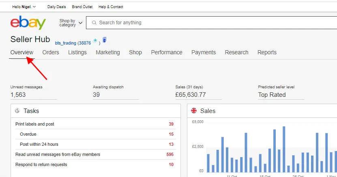Click the 10 return requests count
The image size is (337, 177).
point(171,164)
